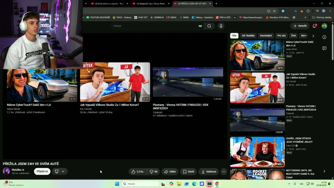Screen dimensions: 334x188
Task: Open the Natálka channel avatar
Action: click(x=6, y=171)
